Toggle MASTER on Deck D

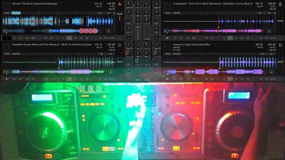coord(177,54)
